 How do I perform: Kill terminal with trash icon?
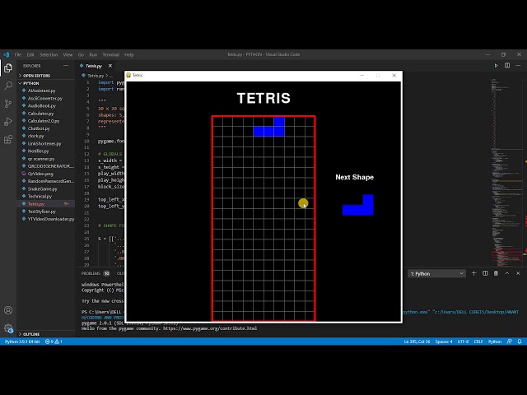(496, 273)
